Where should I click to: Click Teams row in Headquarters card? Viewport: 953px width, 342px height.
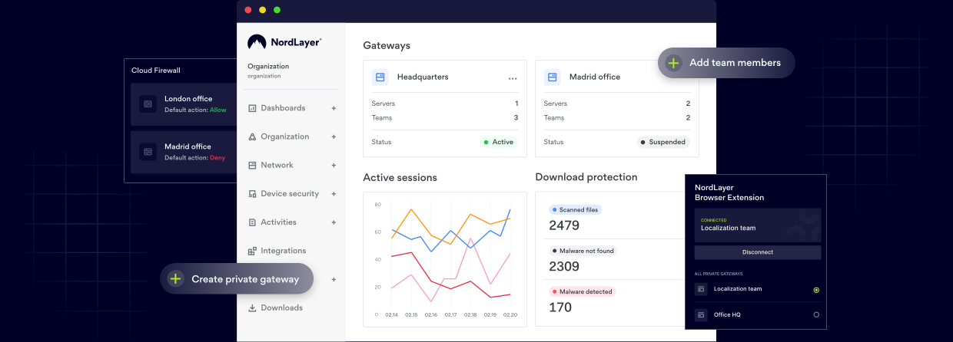(445, 118)
